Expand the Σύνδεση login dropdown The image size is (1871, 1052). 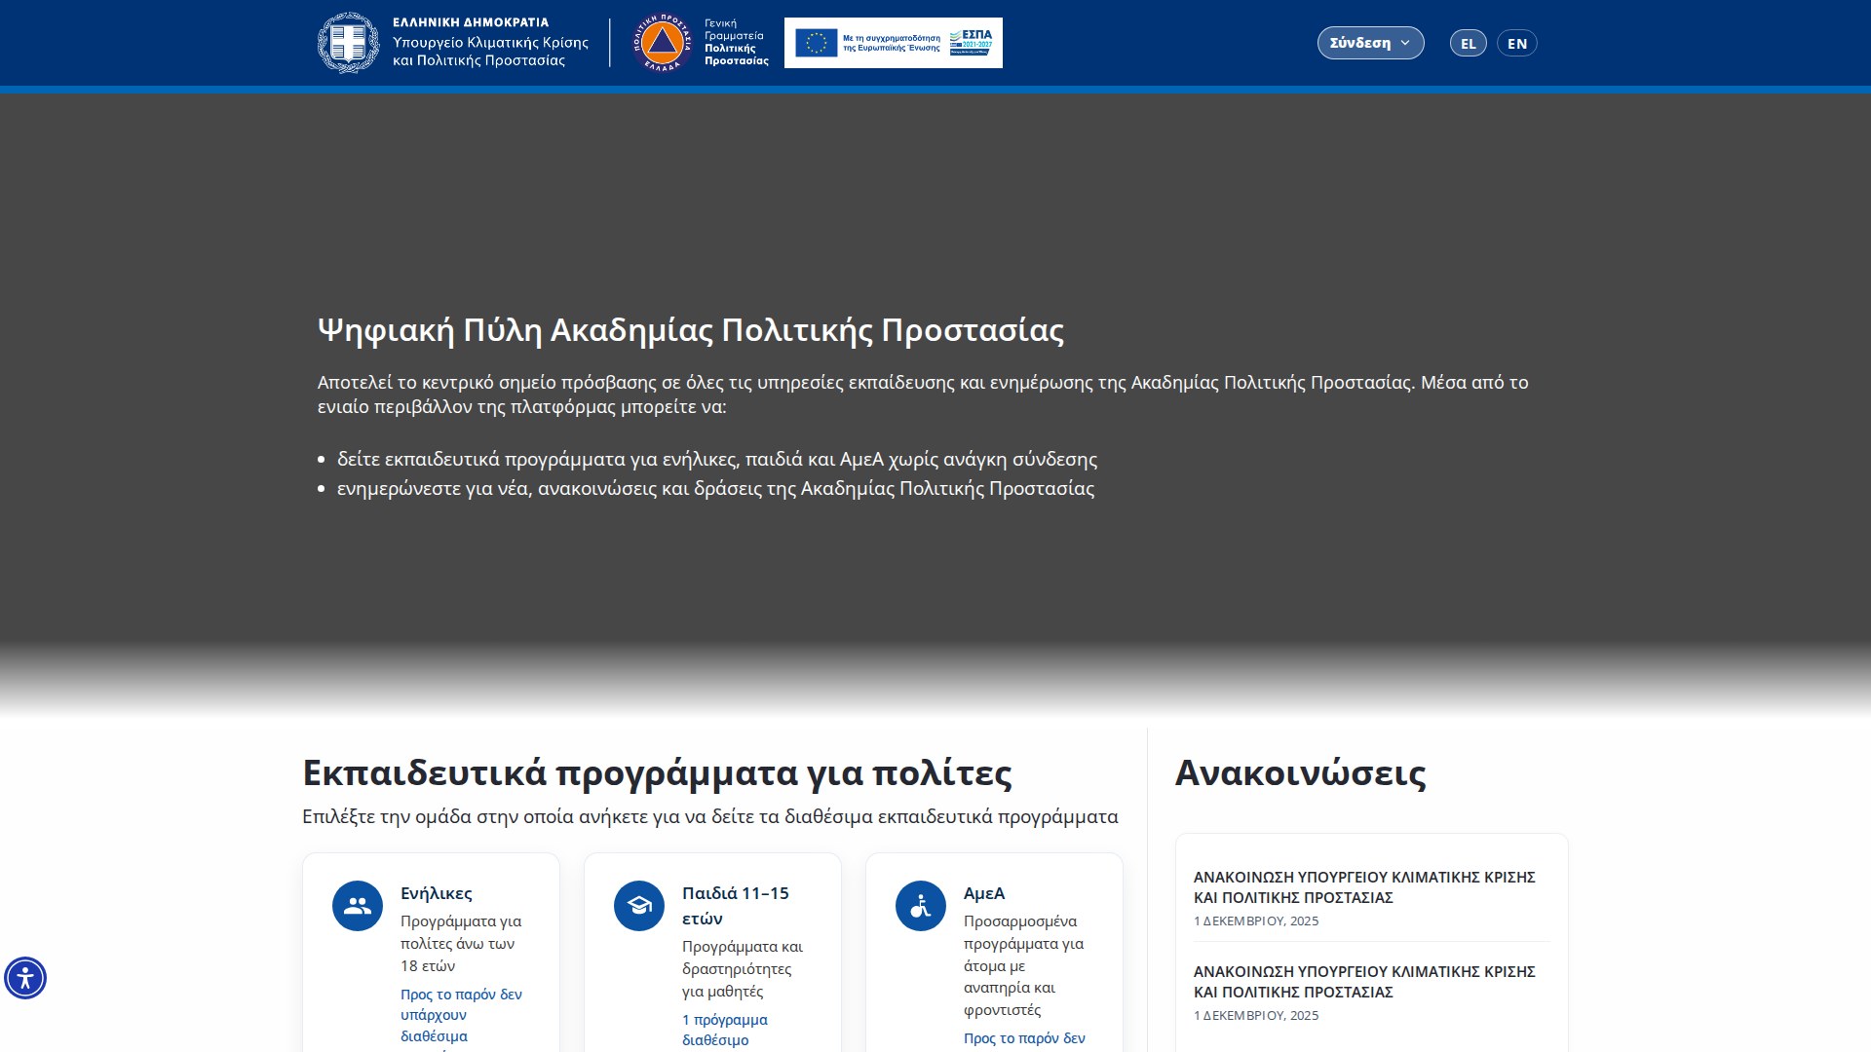[1360, 43]
